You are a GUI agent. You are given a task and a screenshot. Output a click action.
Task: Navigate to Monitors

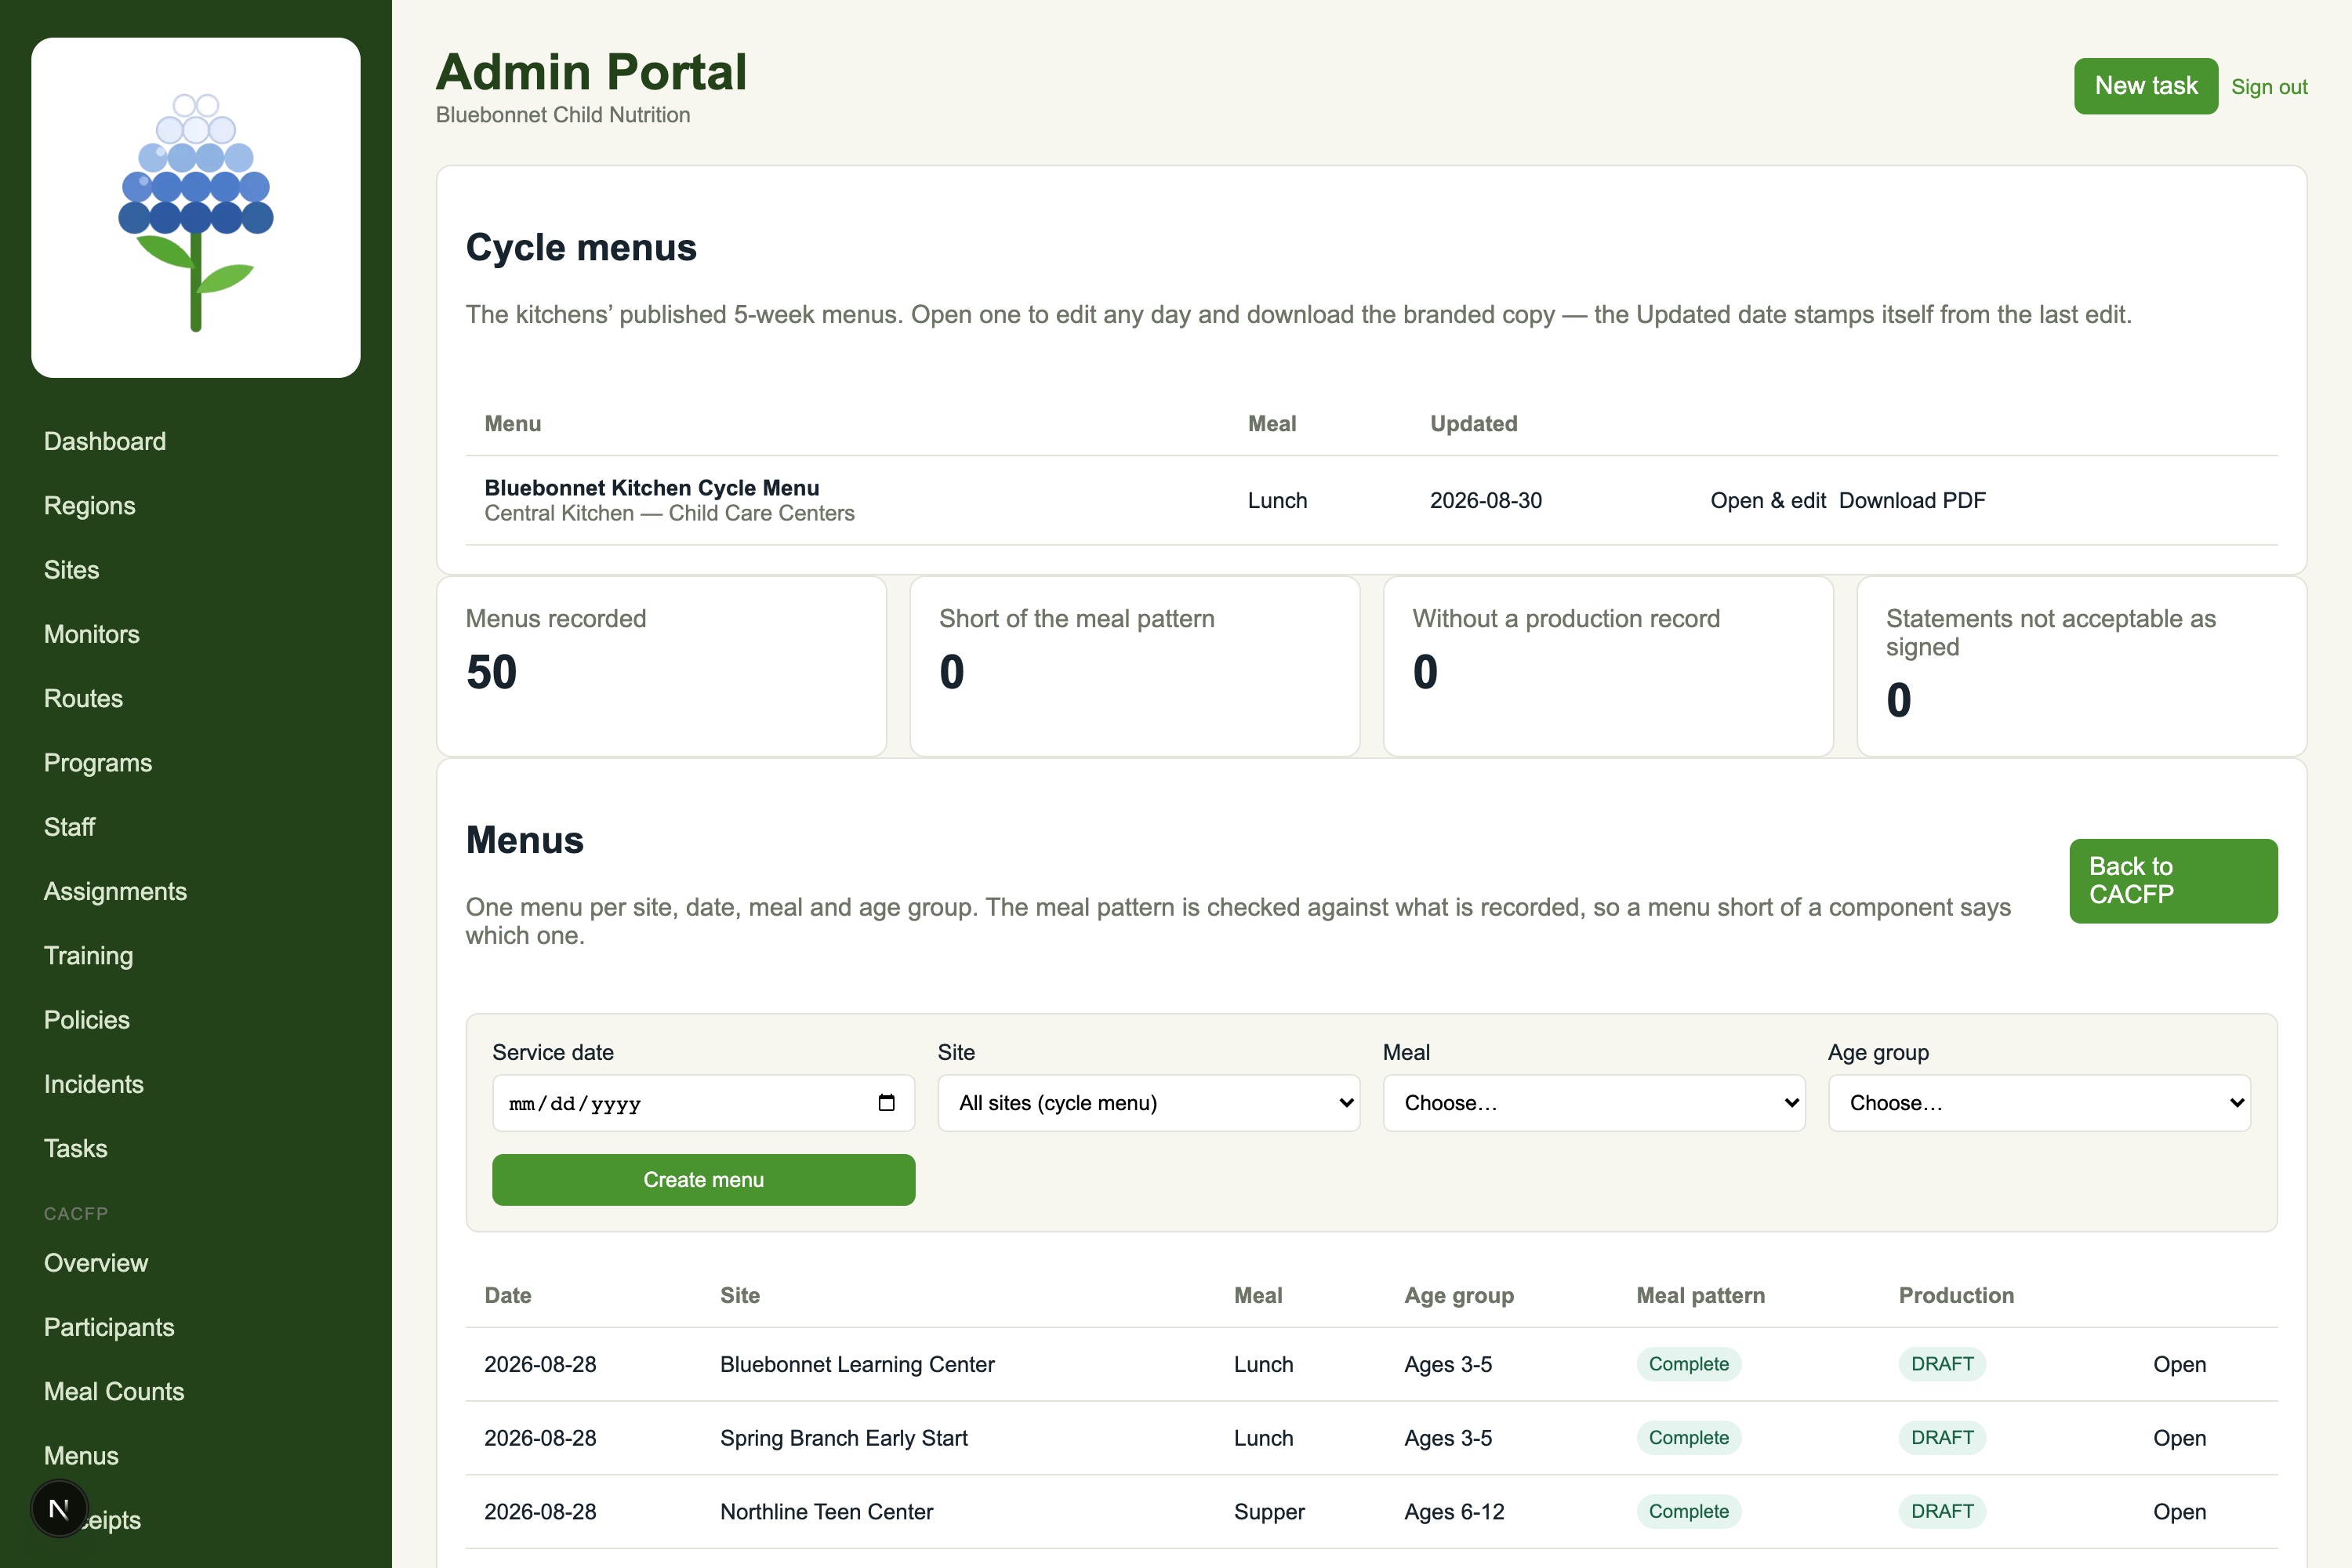pos(92,634)
